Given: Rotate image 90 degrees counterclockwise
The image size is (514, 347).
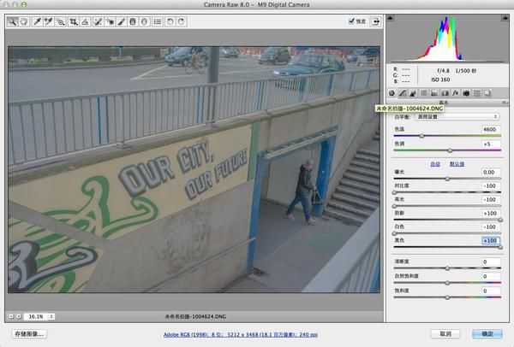Looking at the screenshot, I should click(x=170, y=22).
